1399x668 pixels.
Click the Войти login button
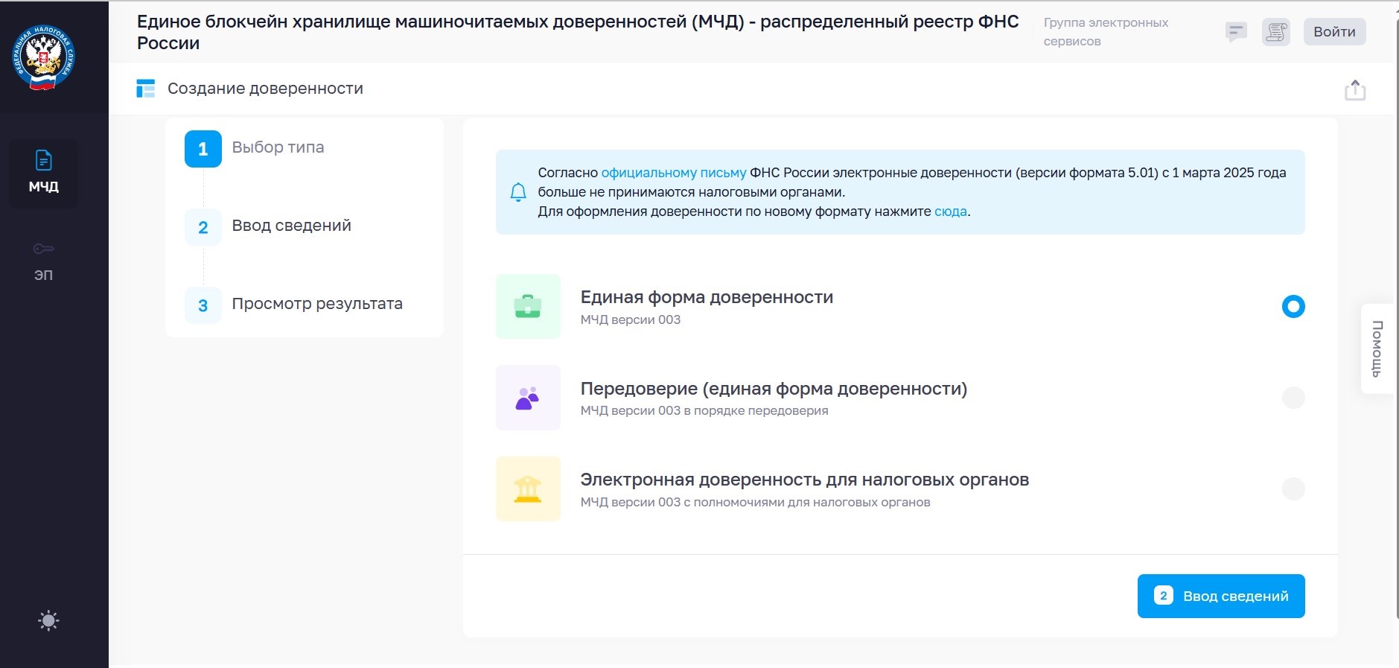[x=1333, y=32]
